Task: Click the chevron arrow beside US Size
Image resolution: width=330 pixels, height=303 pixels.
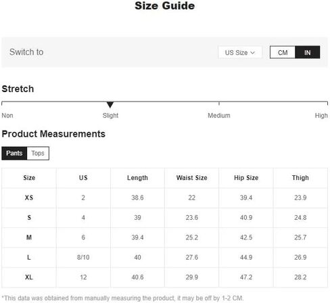Action: [x=252, y=53]
